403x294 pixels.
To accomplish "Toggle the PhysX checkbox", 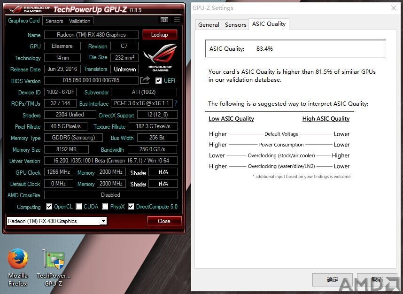I will 105,206.
